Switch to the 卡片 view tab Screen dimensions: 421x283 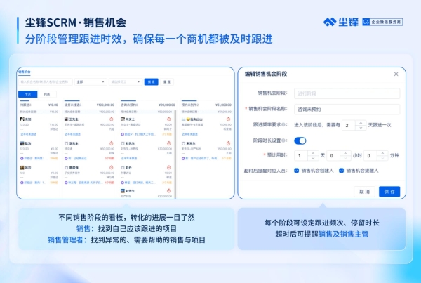[28, 94]
